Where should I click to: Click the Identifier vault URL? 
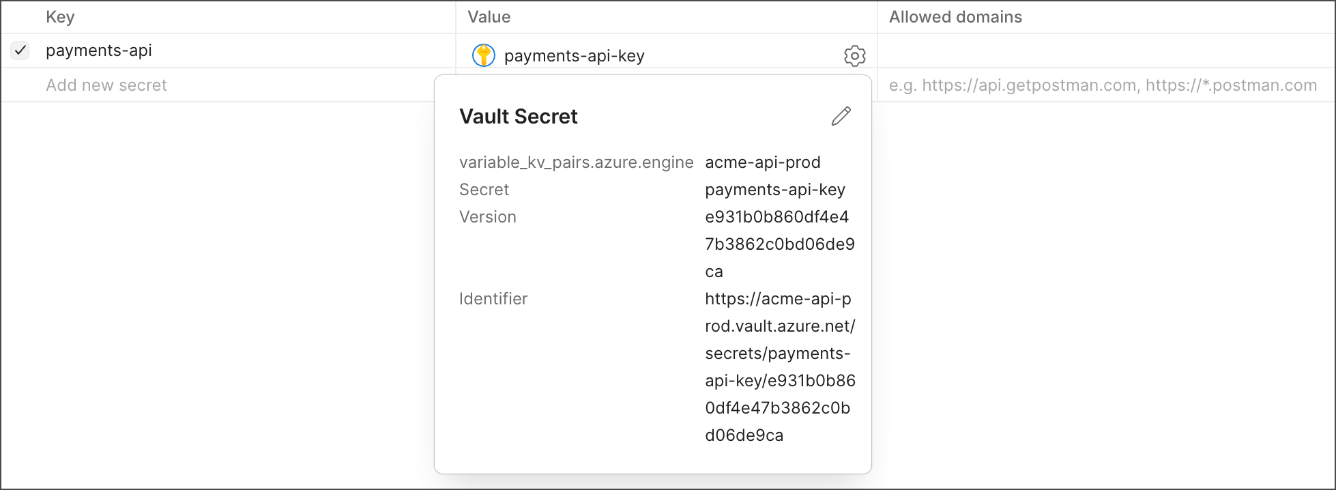[x=780, y=367]
